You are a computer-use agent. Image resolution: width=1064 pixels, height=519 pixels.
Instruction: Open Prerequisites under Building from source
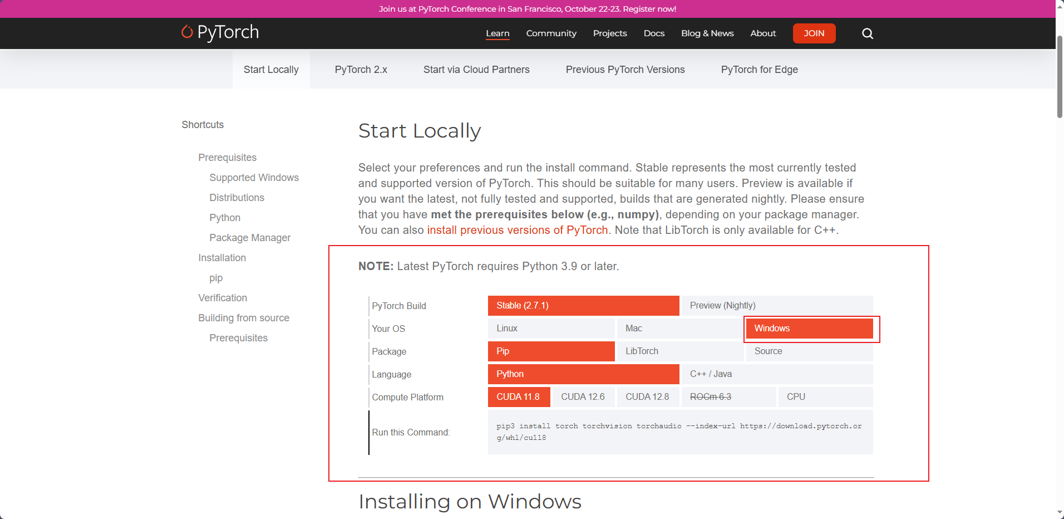[239, 338]
